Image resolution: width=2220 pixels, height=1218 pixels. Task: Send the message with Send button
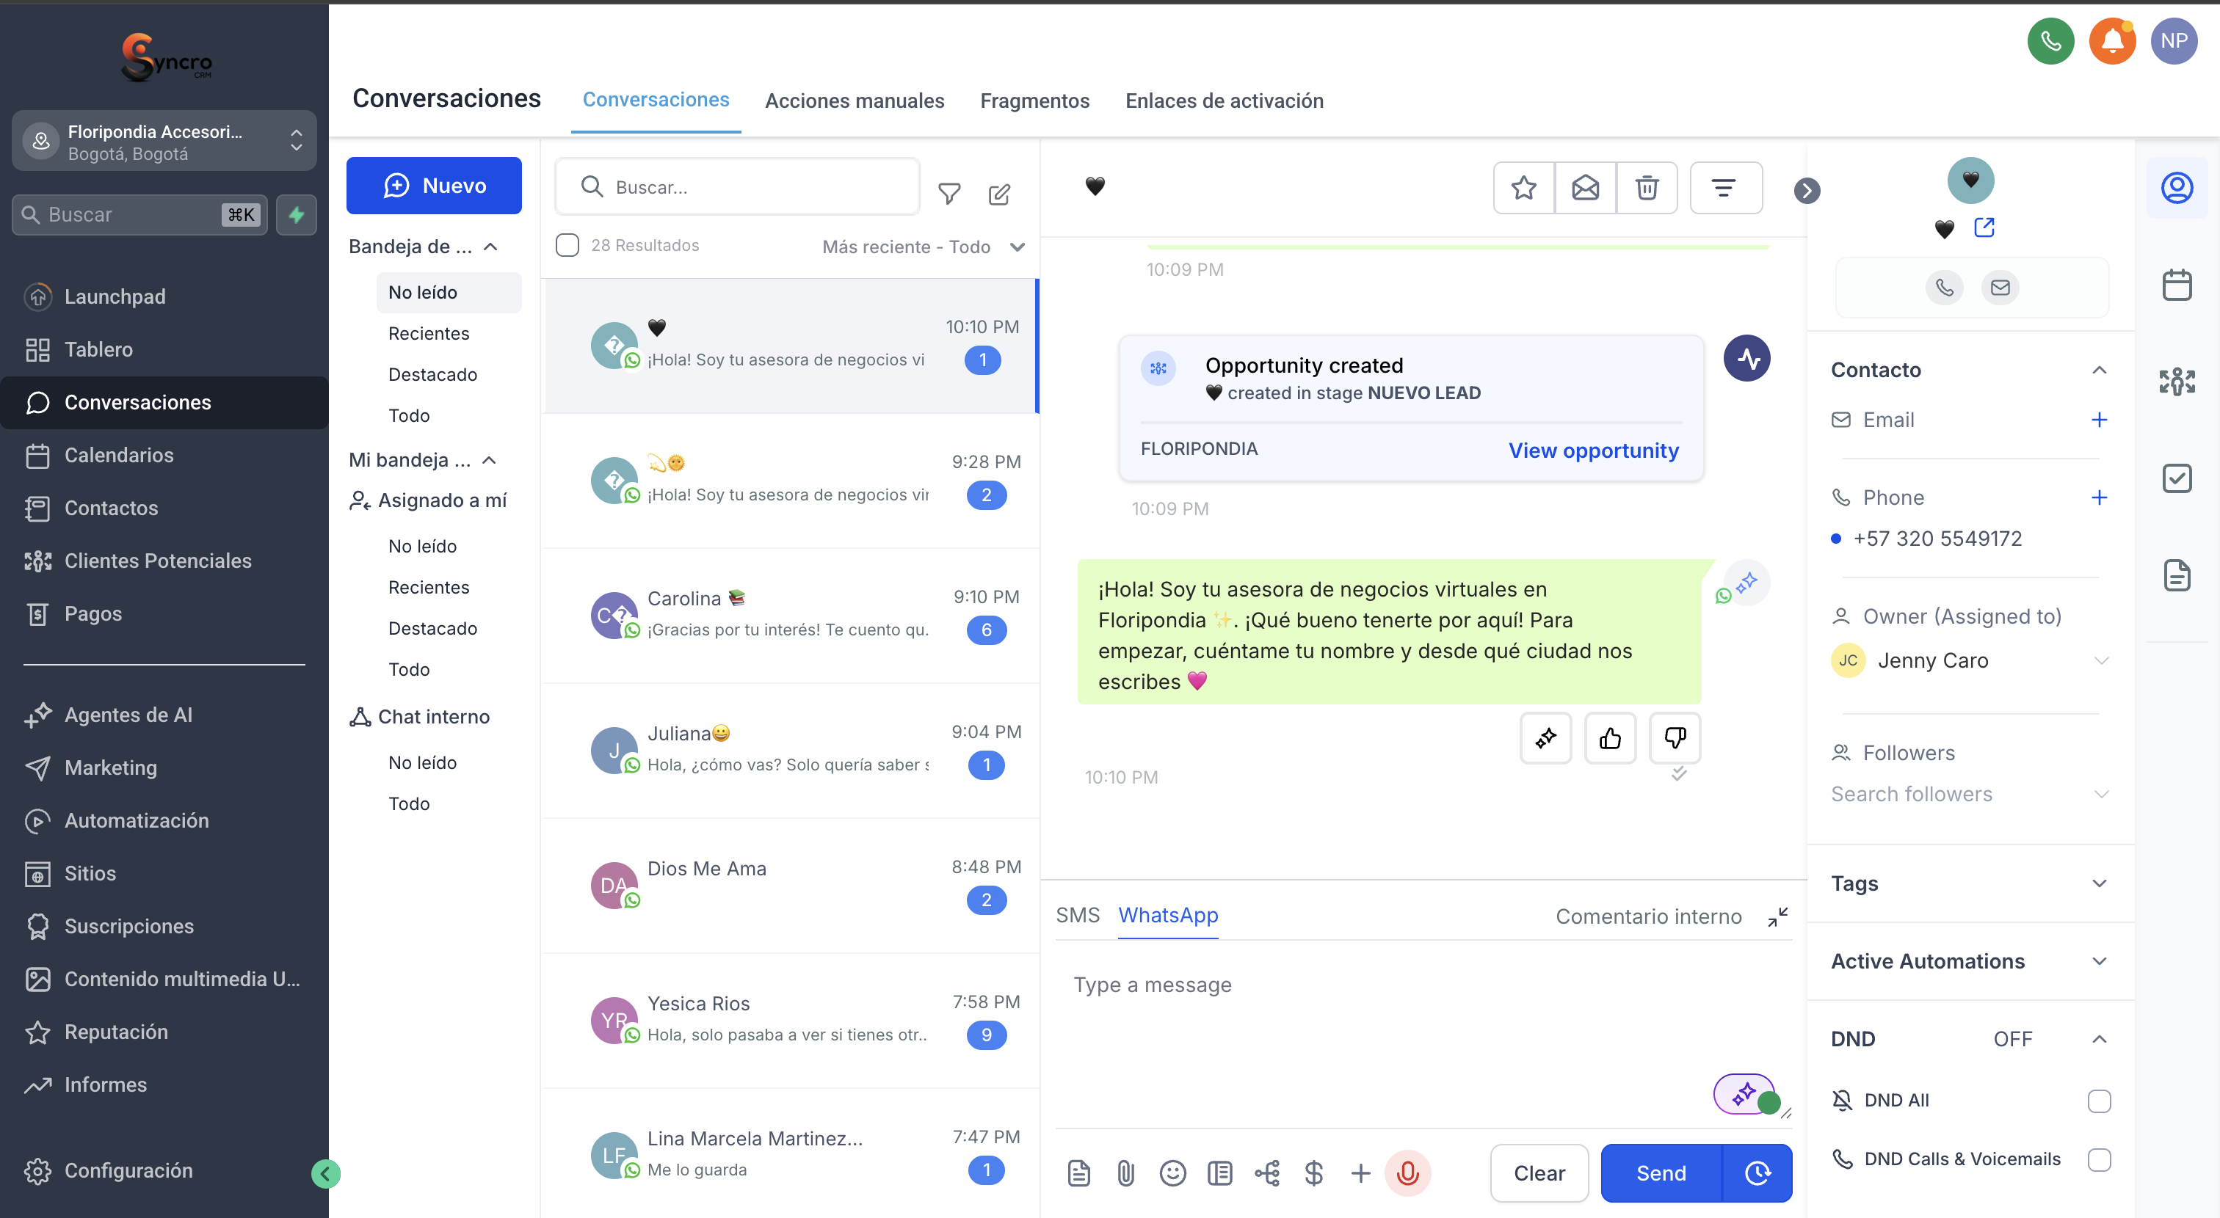pos(1661,1173)
